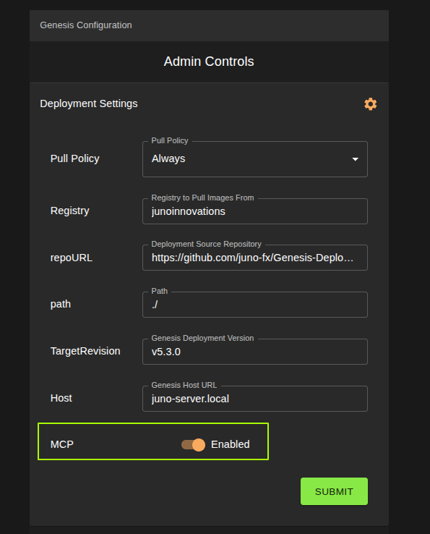Click the MCP row label
Viewport: 430px width, 534px height.
[62, 444]
